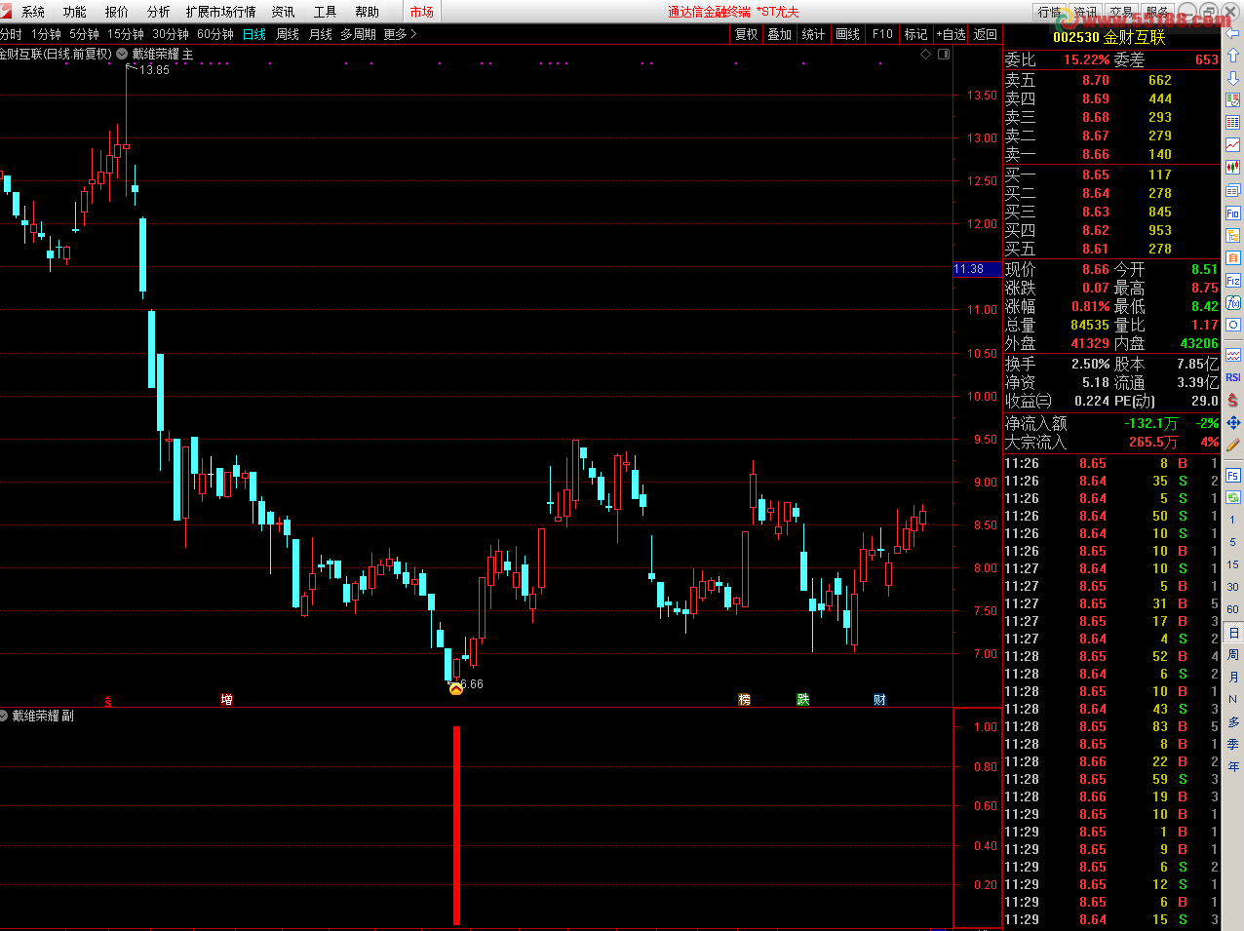
Task: Select the pencil drawing tool icon
Action: (x=1233, y=445)
